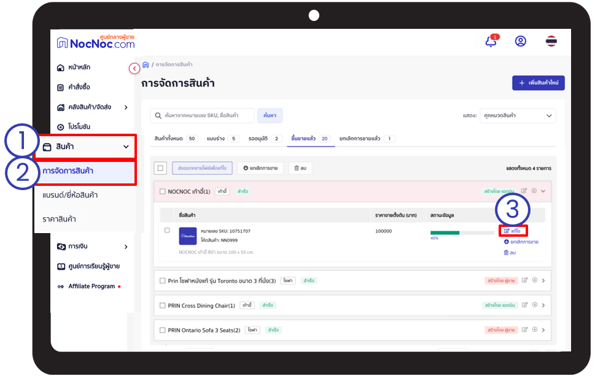Click edit icon on PRIN Cross Dining Chair row
The width and height of the screenshot is (603, 376).
click(524, 305)
